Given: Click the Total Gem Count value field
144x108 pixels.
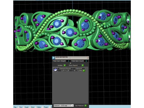Looking at the screenshot, I should click(x=86, y=61).
